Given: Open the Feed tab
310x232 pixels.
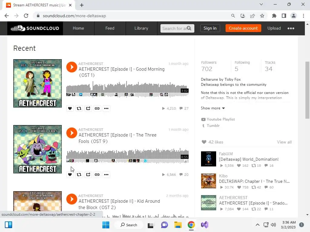Looking at the screenshot, I should click(x=110, y=28).
